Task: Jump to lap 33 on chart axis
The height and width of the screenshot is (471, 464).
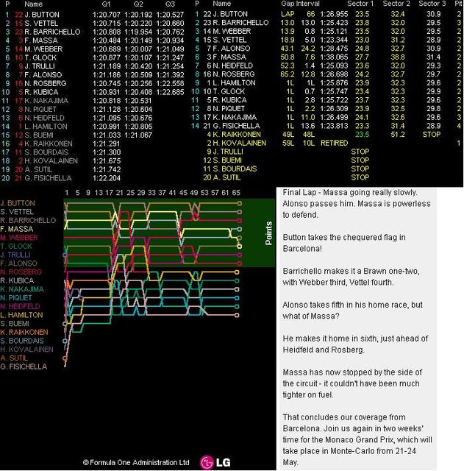Action: pos(150,193)
